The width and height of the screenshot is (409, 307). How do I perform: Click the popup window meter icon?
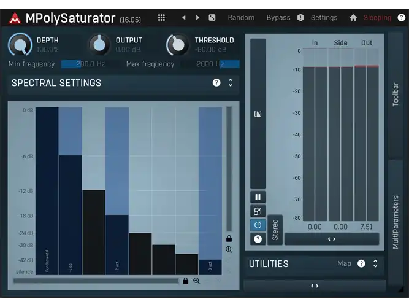258,211
